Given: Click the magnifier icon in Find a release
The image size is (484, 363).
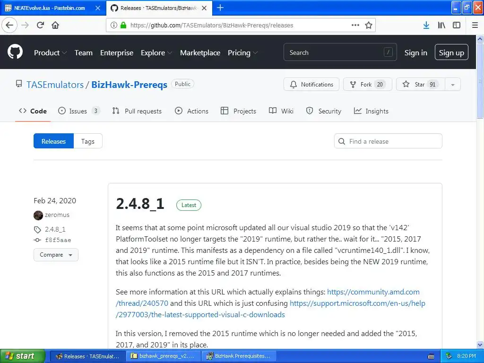Looking at the screenshot, I should point(342,141).
